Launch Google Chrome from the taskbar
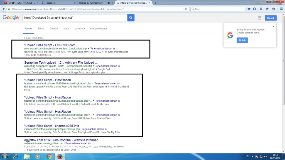The image size is (285, 160). [48, 156]
